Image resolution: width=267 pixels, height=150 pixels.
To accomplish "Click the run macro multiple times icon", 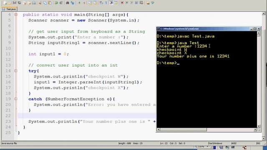I will 136,3.
